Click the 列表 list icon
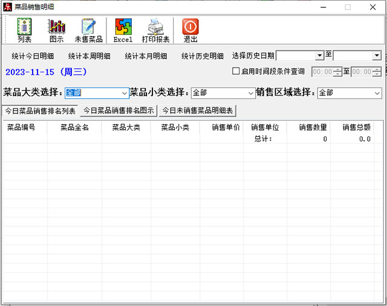The height and width of the screenshot is (306, 387). [24, 30]
